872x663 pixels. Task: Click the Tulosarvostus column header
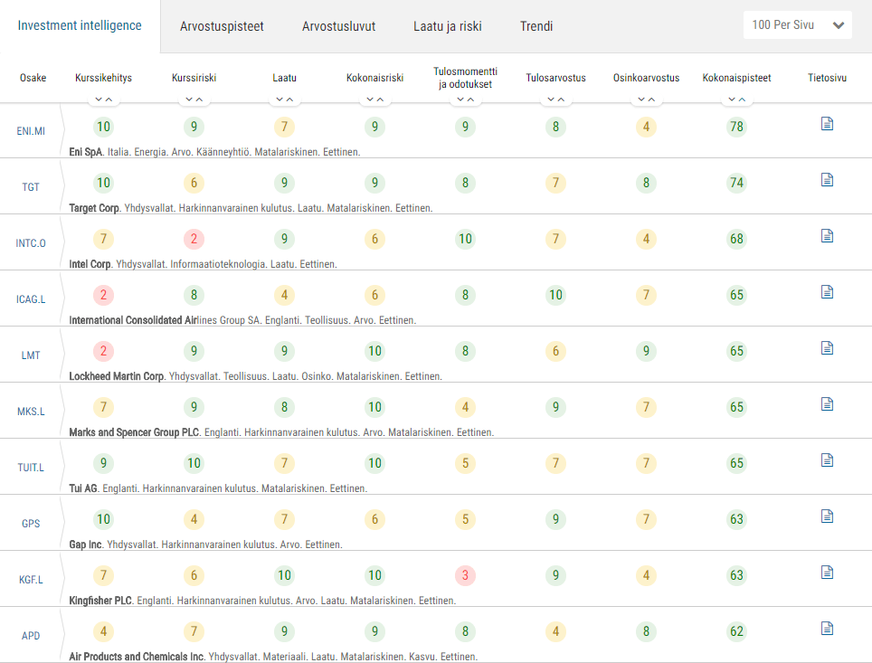(x=556, y=78)
